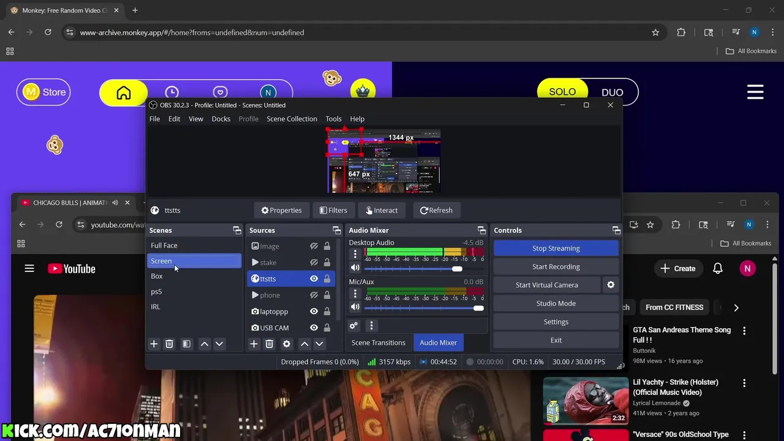Hide the ttstts source
784x441 pixels.
[314, 279]
